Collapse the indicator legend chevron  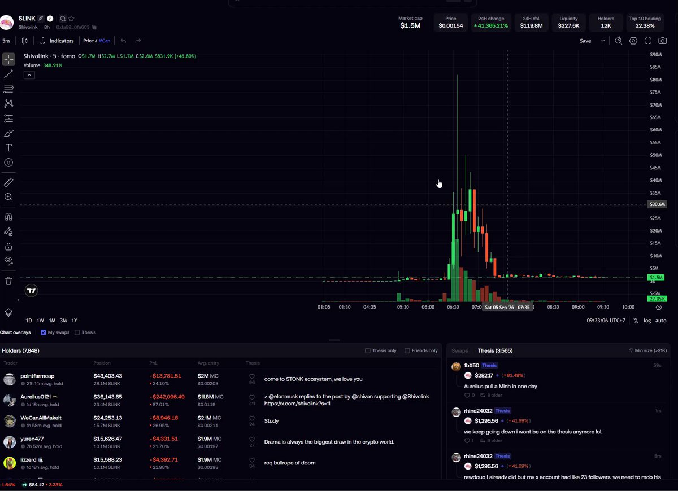point(29,75)
